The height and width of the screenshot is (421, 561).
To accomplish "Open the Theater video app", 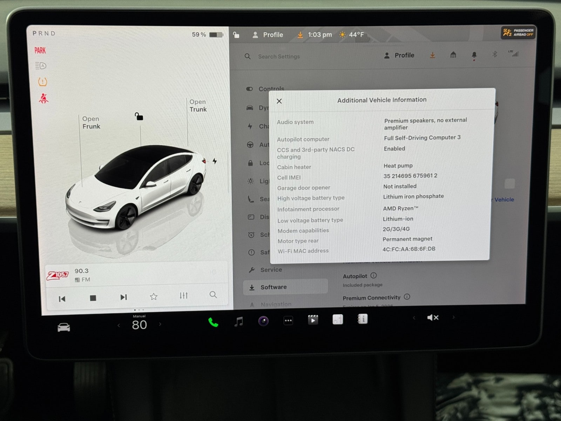I will coord(313,320).
